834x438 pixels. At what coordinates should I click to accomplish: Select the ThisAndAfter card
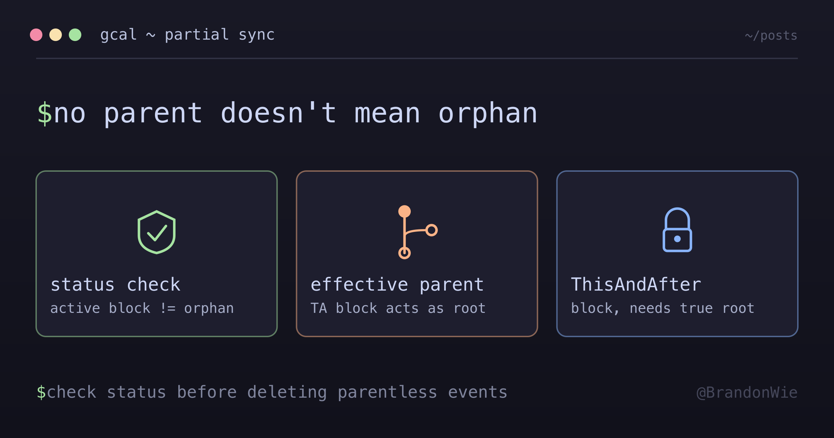[x=677, y=254]
